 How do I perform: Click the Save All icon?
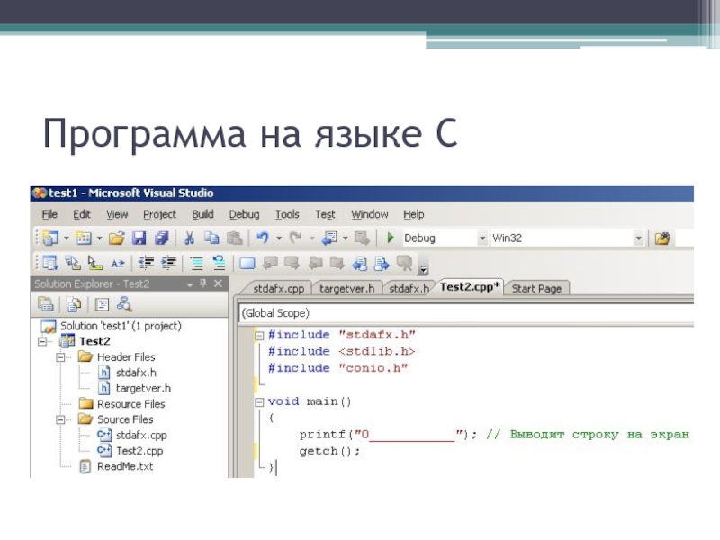(x=161, y=238)
